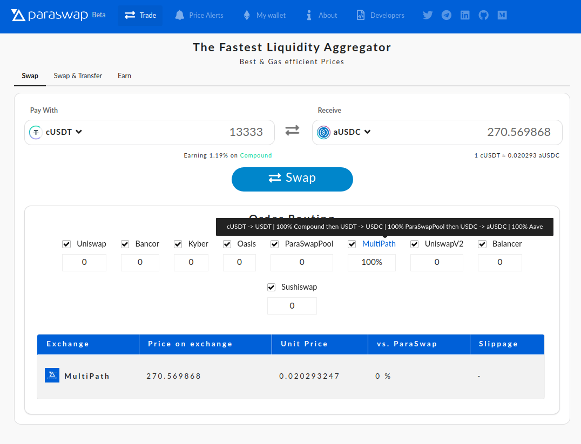This screenshot has height=444, width=581.
Task: Click the Unit Price column header
Action: [x=320, y=344]
